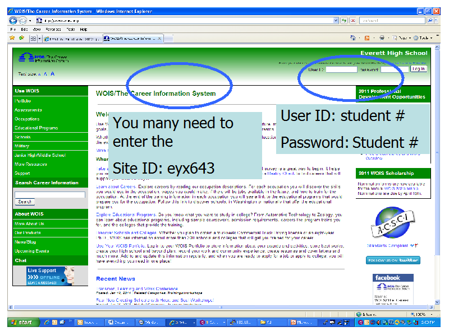The height and width of the screenshot is (336, 449).
Task: Switch to the first browser tab
Action: tap(72, 39)
